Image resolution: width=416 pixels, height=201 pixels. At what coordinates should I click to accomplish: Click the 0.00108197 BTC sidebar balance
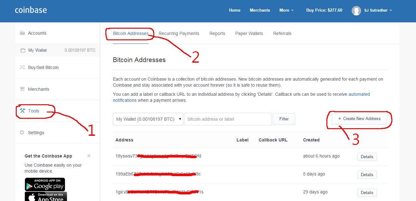point(80,50)
